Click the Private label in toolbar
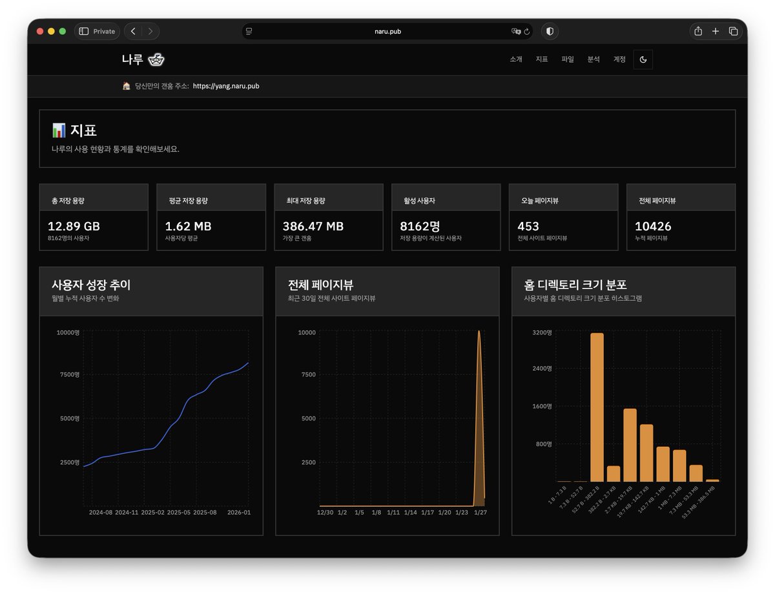775x594 pixels. (x=104, y=31)
